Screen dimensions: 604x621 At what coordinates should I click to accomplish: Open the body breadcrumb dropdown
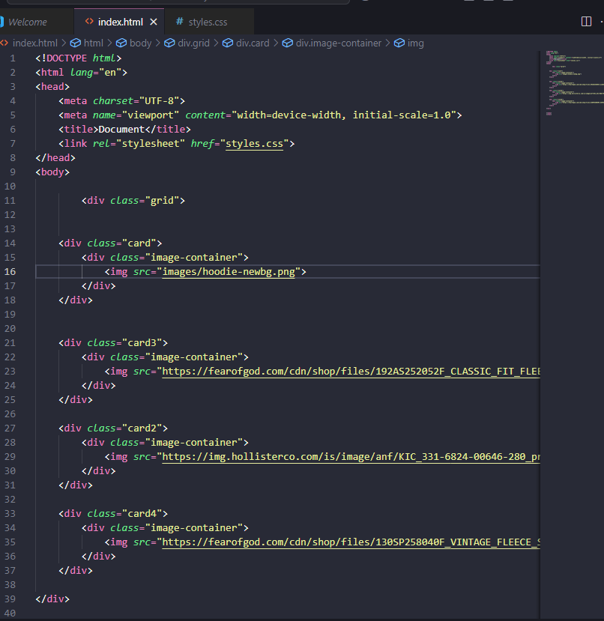(x=139, y=43)
